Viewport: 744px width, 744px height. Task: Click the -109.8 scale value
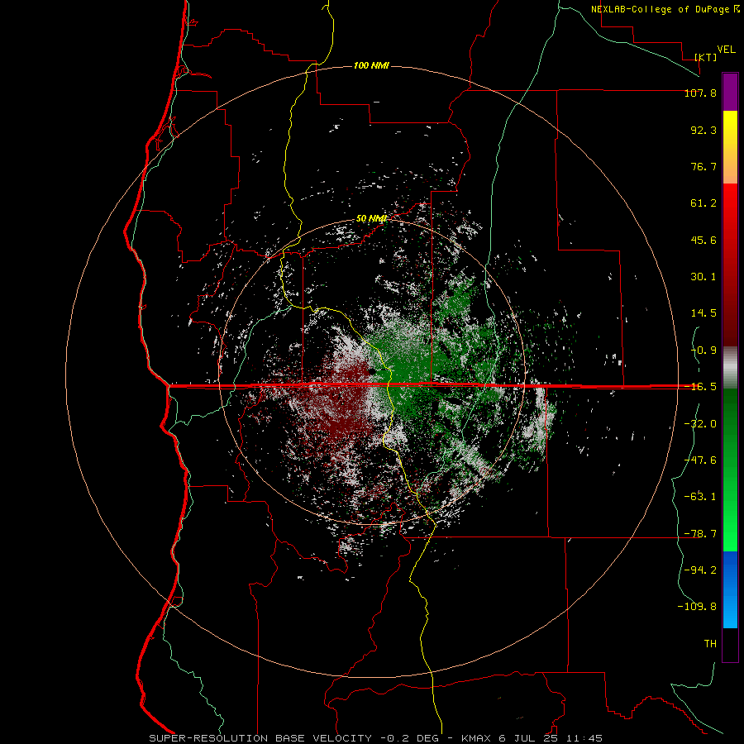click(x=697, y=607)
